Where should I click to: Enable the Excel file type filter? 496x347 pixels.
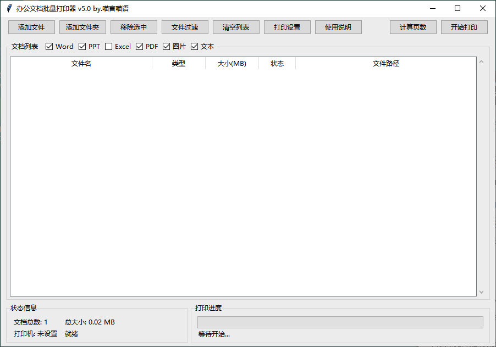tap(108, 46)
